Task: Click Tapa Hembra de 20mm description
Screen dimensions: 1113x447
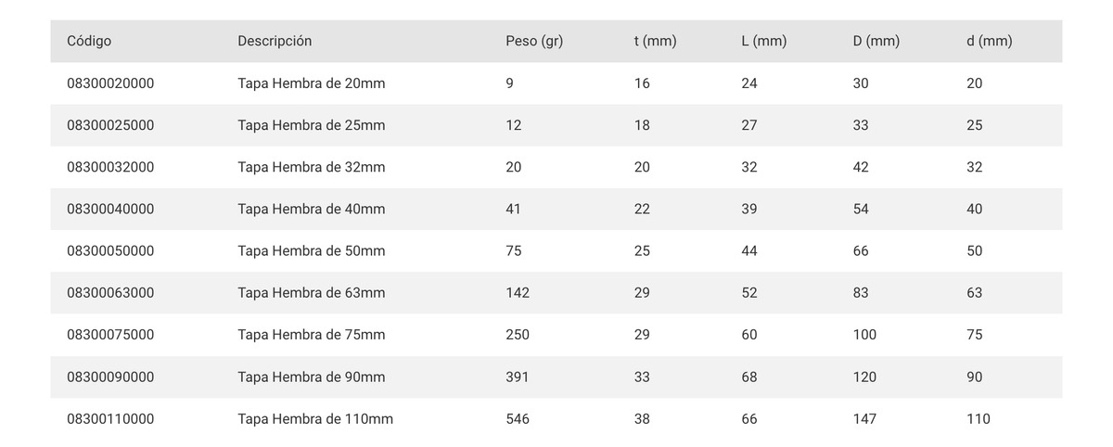Action: (311, 83)
